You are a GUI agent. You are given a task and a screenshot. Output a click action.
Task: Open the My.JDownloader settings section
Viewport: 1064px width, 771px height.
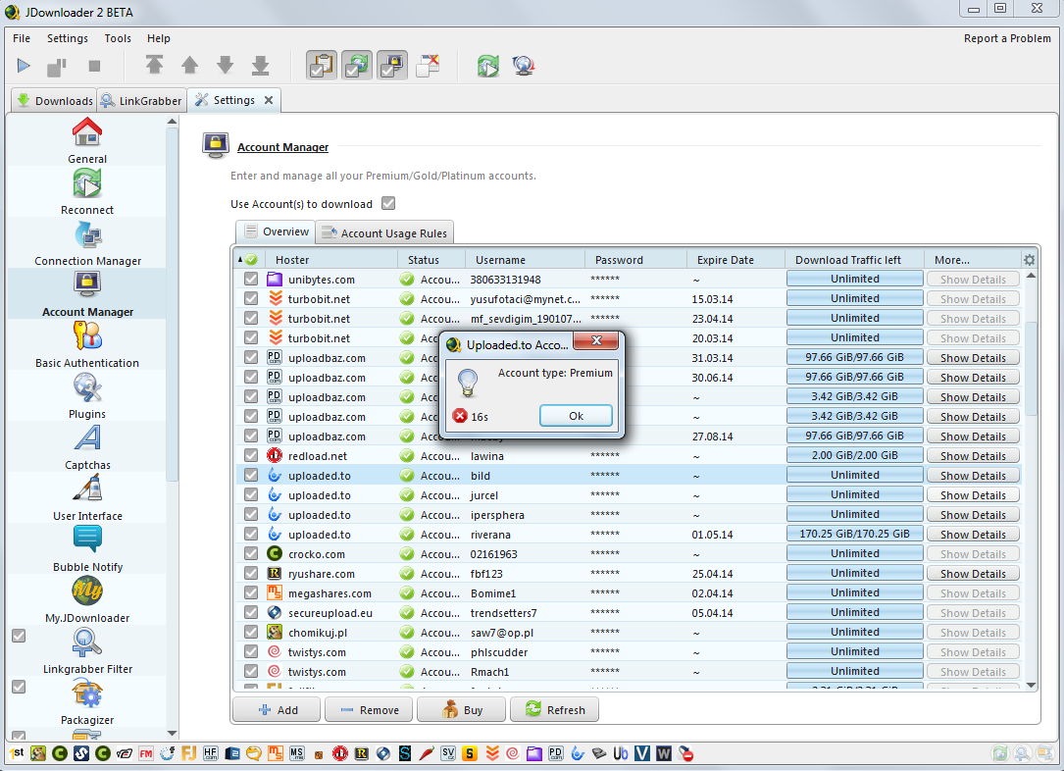pos(87,598)
